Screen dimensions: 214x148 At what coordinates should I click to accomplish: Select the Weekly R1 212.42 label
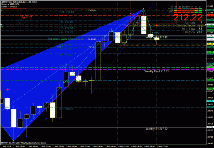156,37
